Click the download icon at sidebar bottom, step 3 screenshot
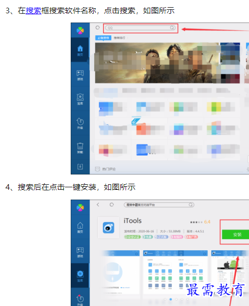 coord(80,166)
